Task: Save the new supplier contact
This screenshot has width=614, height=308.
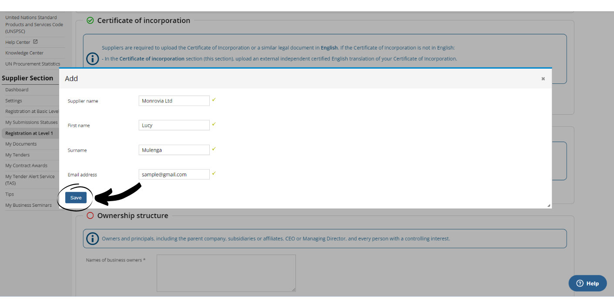Action: click(x=76, y=198)
